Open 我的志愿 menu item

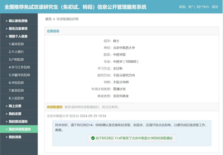19,114
